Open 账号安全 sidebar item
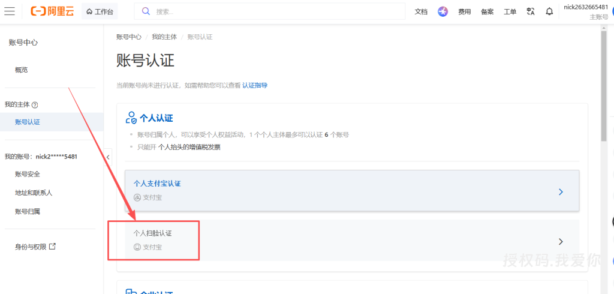This screenshot has height=294, width=614. (x=28, y=174)
